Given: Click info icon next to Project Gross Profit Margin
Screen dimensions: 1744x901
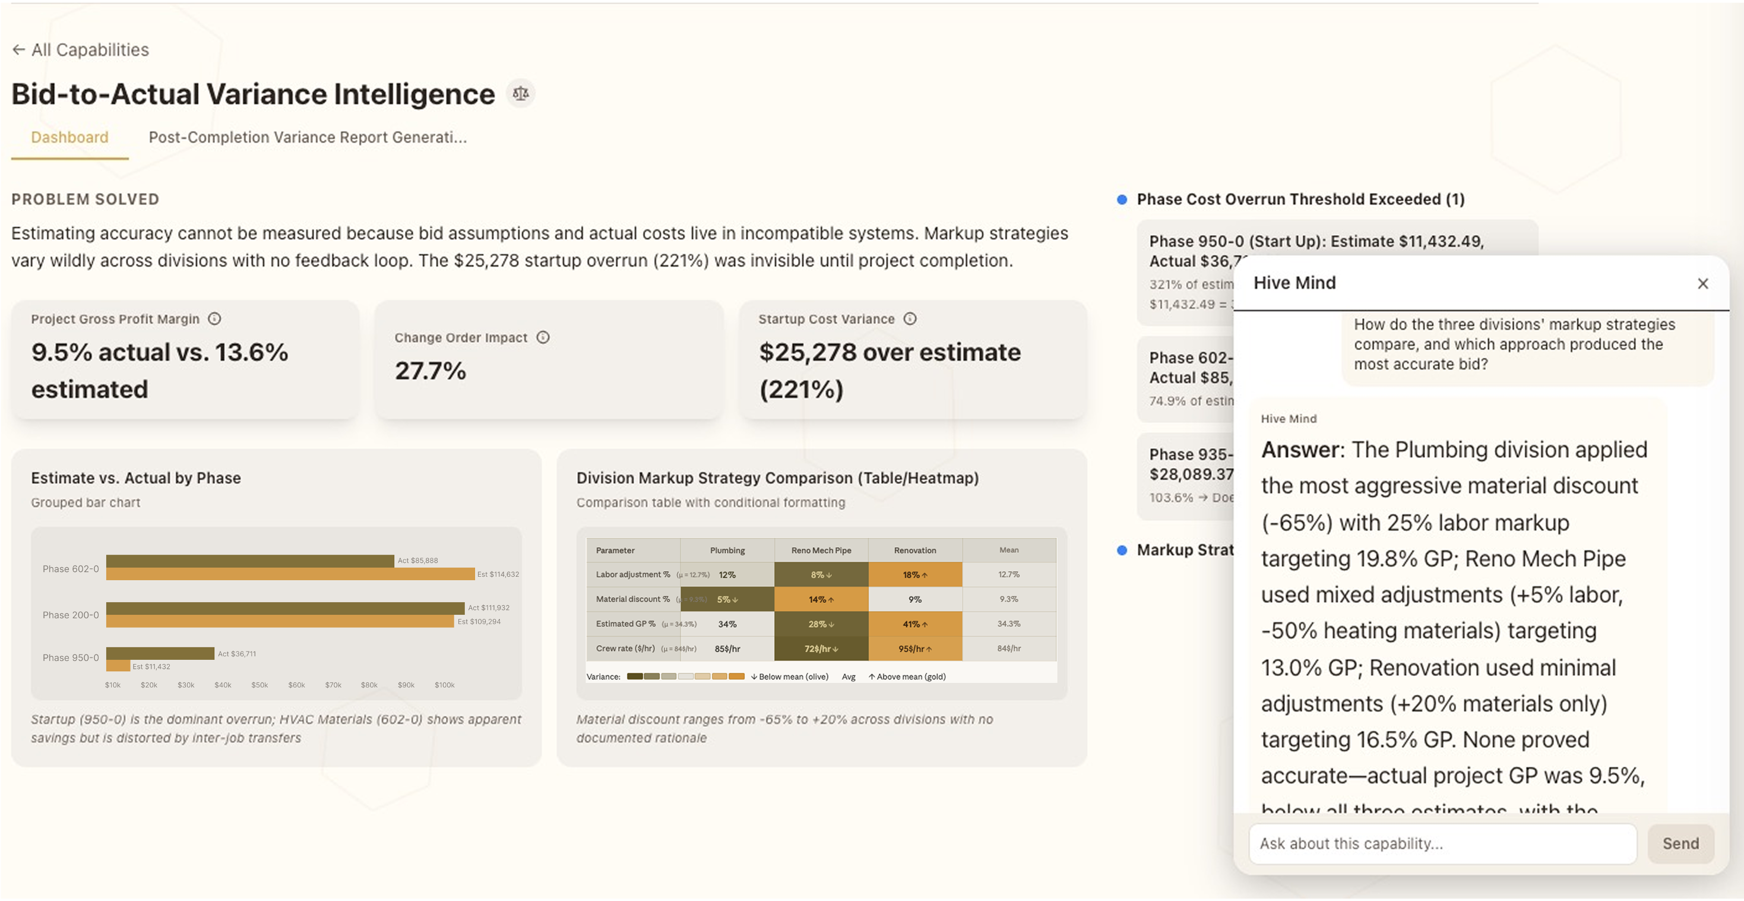Looking at the screenshot, I should coord(214,319).
